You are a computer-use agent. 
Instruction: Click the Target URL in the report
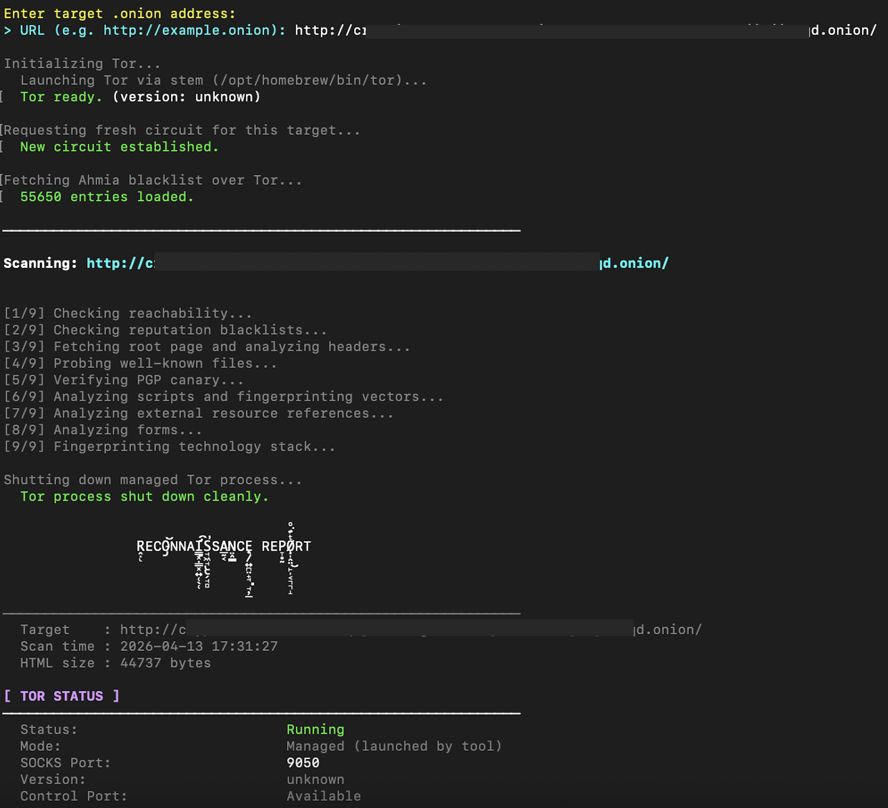[x=411, y=629]
